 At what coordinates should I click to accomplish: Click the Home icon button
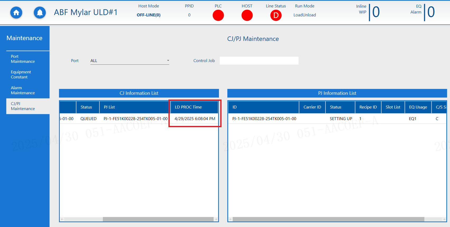tap(16, 12)
